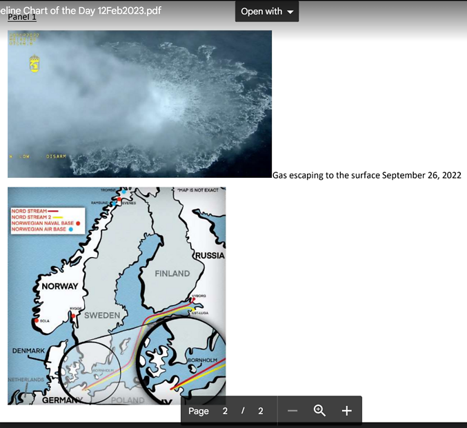Click the yellow crest emblem in photo
Viewport: 467px width, 428px height.
pyautogui.click(x=34, y=63)
